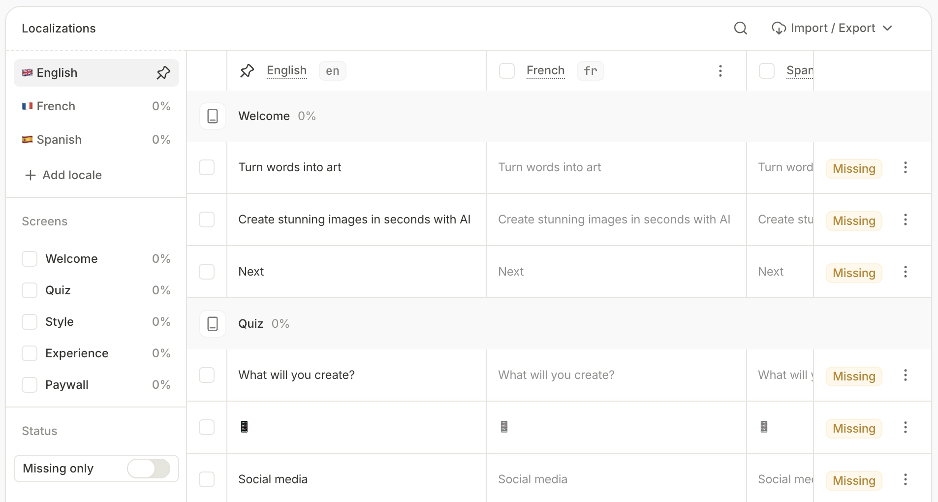
Task: Check the Quiz screen filter checkbox
Action: tap(30, 290)
